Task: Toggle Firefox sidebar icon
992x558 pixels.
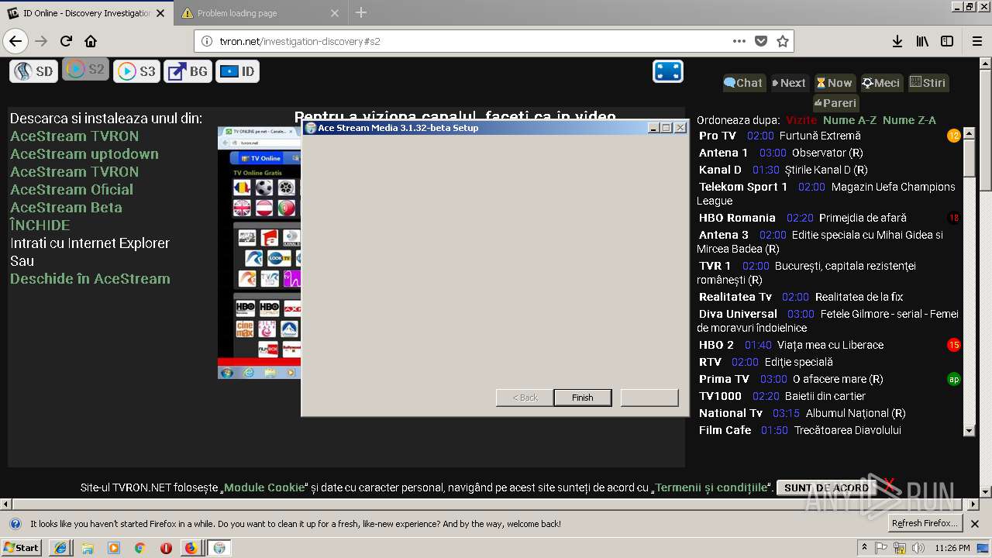Action: pyautogui.click(x=947, y=41)
